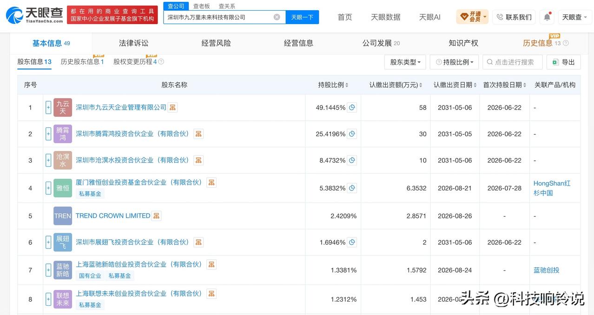Select the 查关系 search mode tab

[227, 6]
